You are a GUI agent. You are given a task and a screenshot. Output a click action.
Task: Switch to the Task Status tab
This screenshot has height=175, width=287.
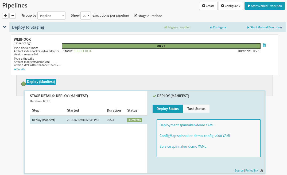point(196,109)
